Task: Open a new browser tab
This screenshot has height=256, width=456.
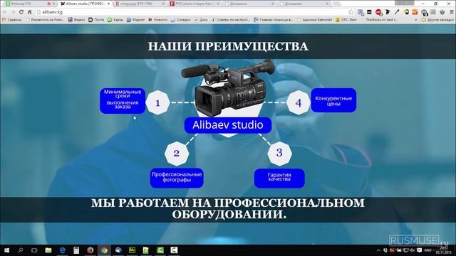Action: click(337, 4)
